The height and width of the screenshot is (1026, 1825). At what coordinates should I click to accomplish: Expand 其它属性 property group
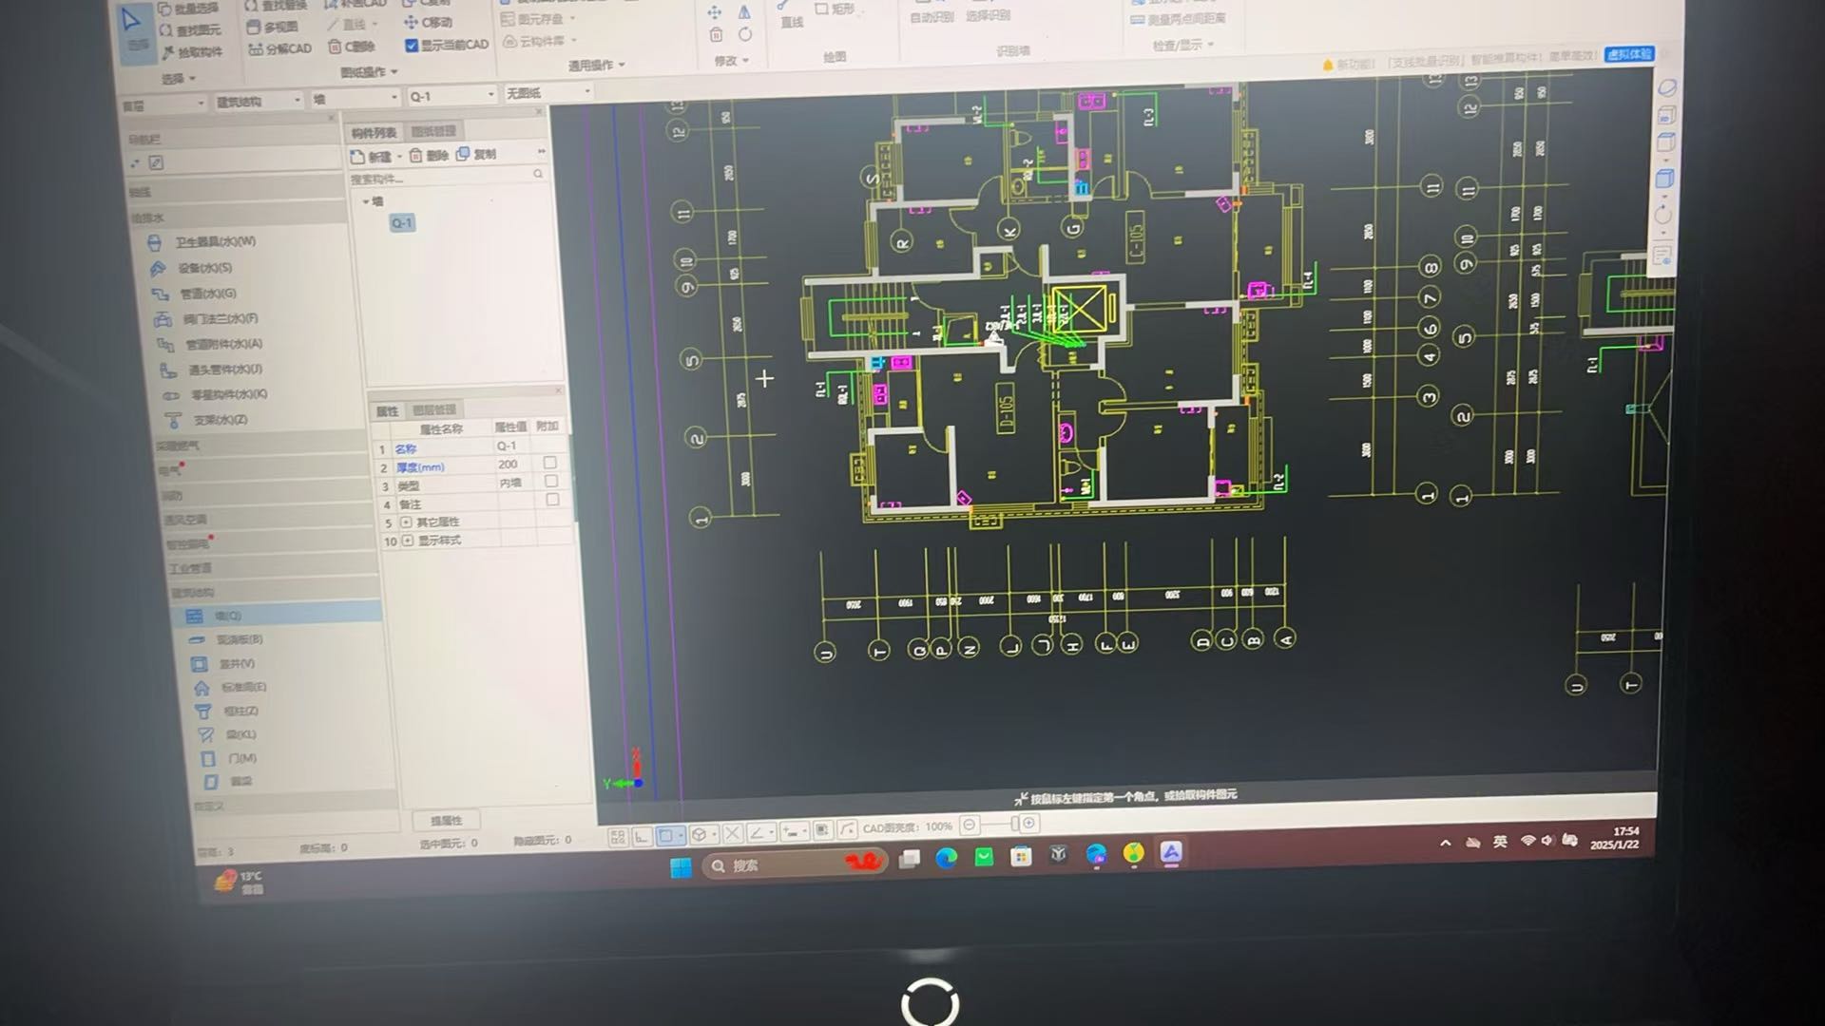pyautogui.click(x=407, y=522)
